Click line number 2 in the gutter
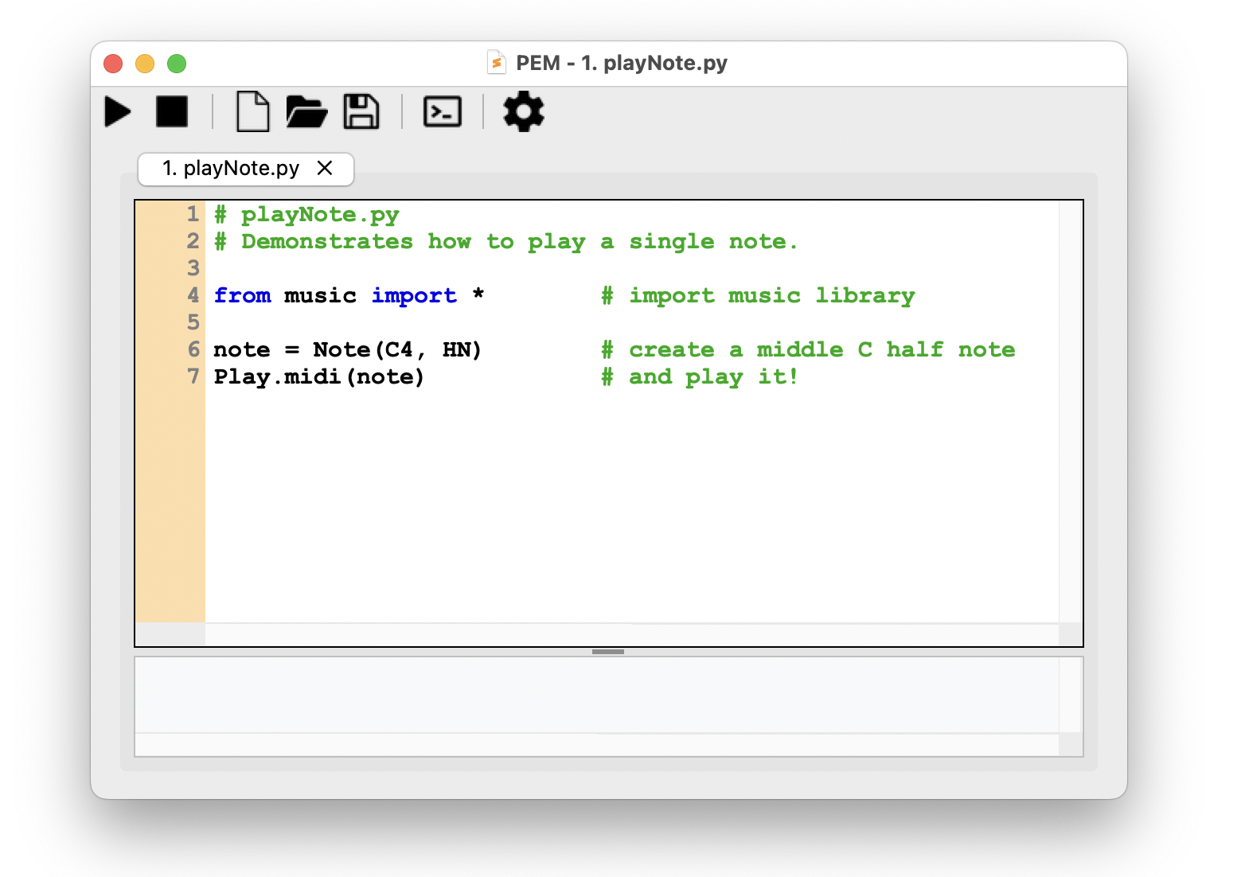The image size is (1245, 877). point(193,241)
